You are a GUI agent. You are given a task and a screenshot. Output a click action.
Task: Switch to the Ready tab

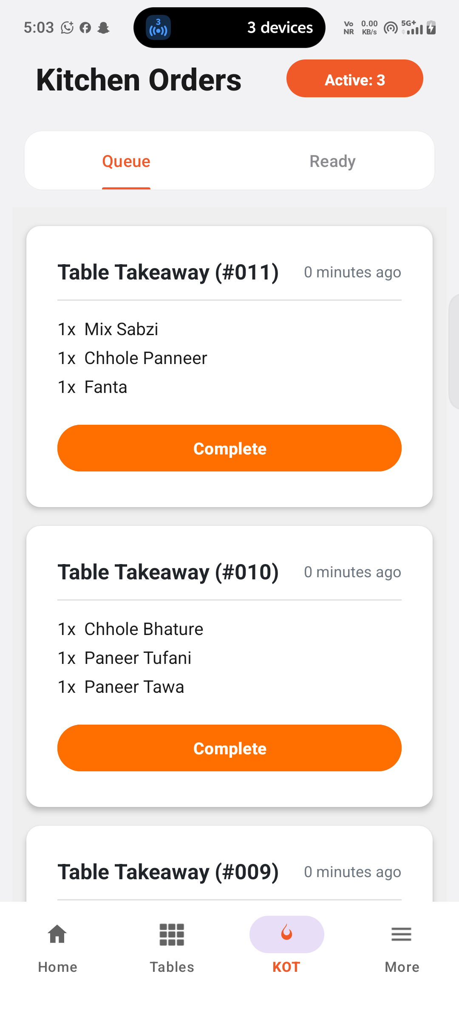(332, 161)
